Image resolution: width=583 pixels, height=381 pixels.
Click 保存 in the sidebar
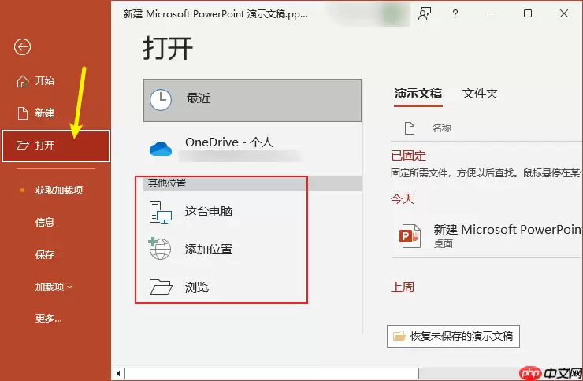click(45, 255)
